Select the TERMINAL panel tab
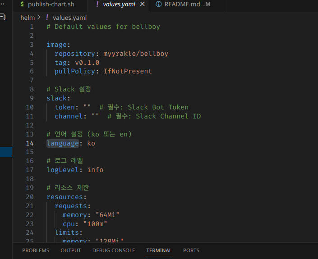318x259 pixels. click(159, 250)
